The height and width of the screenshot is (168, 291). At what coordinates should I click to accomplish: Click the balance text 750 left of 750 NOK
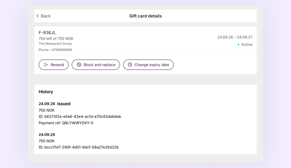coord(56,38)
